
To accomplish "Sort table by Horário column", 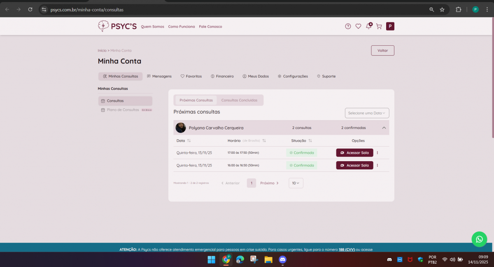I will (x=264, y=141).
